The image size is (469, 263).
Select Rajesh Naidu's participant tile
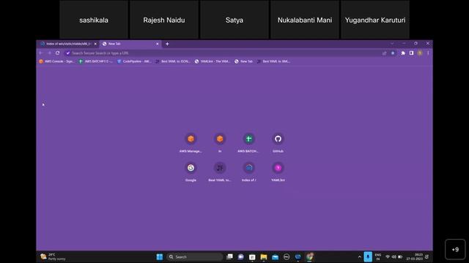(164, 20)
